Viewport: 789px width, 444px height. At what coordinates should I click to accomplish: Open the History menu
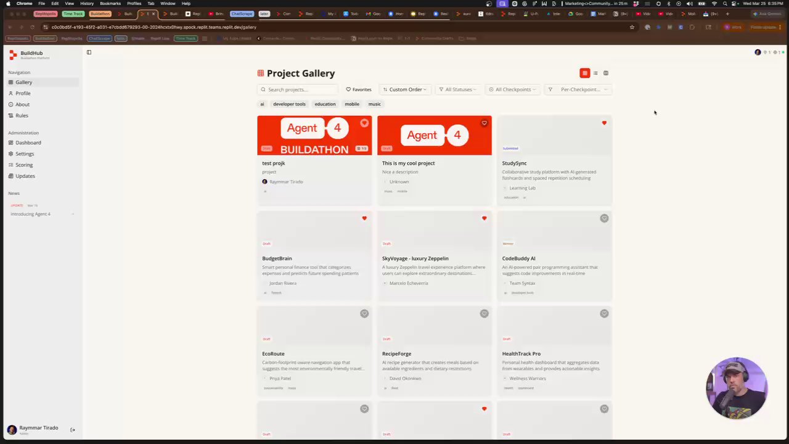[x=87, y=4]
